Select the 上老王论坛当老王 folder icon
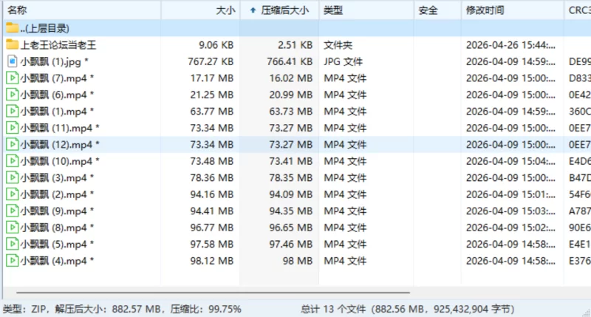The width and height of the screenshot is (591, 317). pos(12,44)
